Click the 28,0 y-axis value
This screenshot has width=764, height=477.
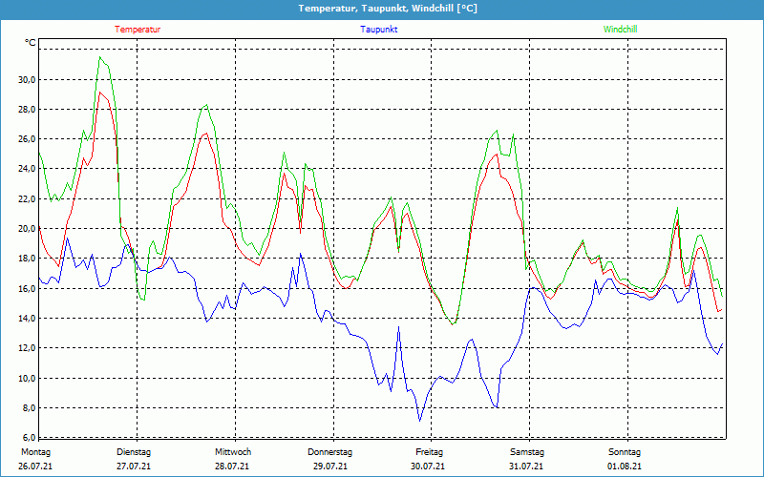pyautogui.click(x=27, y=109)
